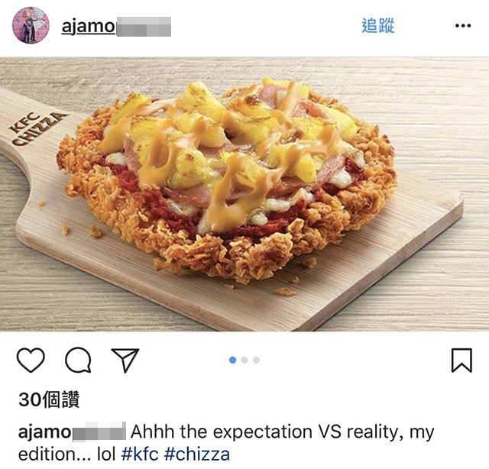489x469 pixels.
Task: Open the #kfc hashtag
Action: coord(140,454)
